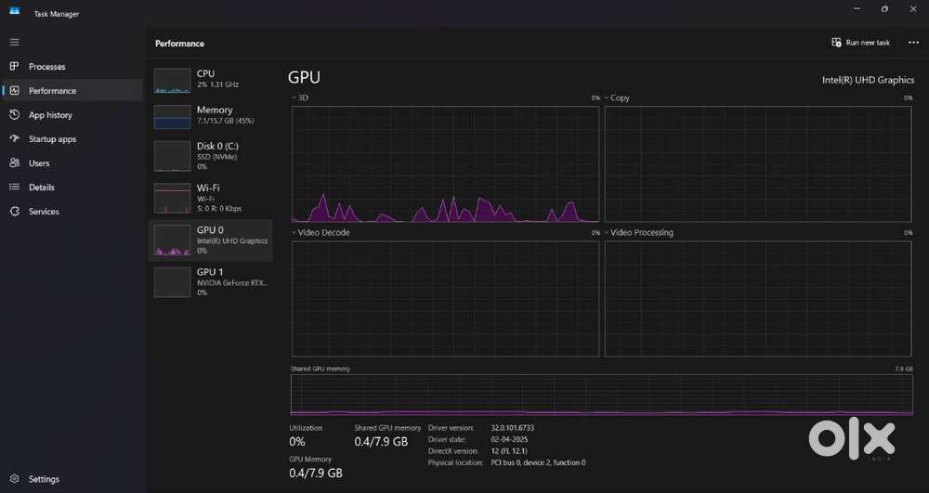Open Settings gear icon at bottom
This screenshot has width=929, height=493.
point(14,479)
